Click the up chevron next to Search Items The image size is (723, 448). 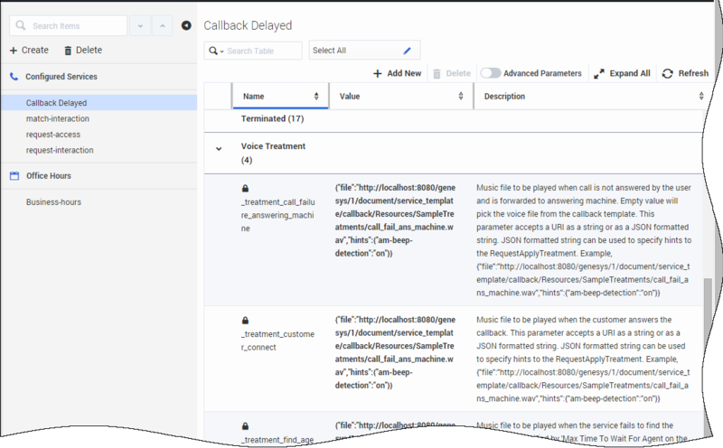(x=162, y=25)
